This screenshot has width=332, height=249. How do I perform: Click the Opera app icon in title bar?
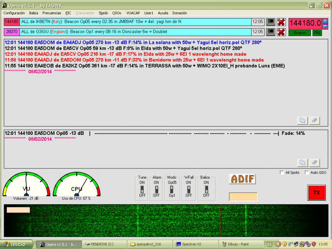point(5,5)
